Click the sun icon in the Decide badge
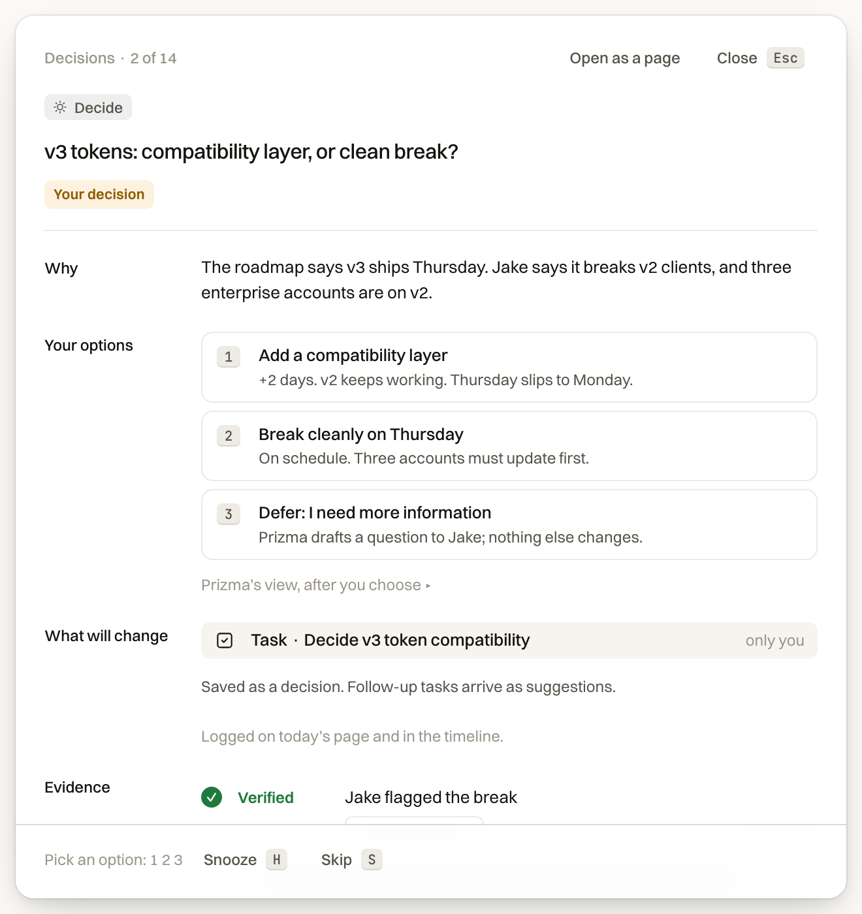This screenshot has height=914, width=862. point(60,107)
